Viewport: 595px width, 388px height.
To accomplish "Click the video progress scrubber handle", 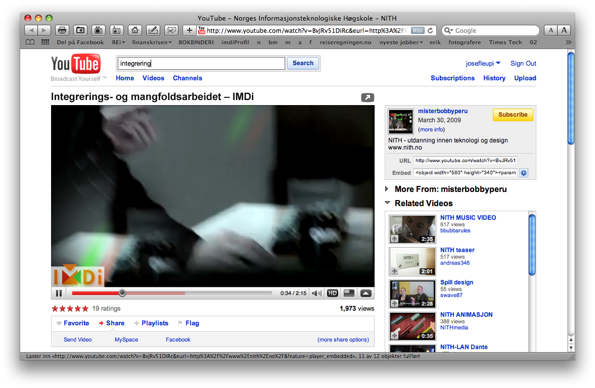I will click(x=122, y=293).
